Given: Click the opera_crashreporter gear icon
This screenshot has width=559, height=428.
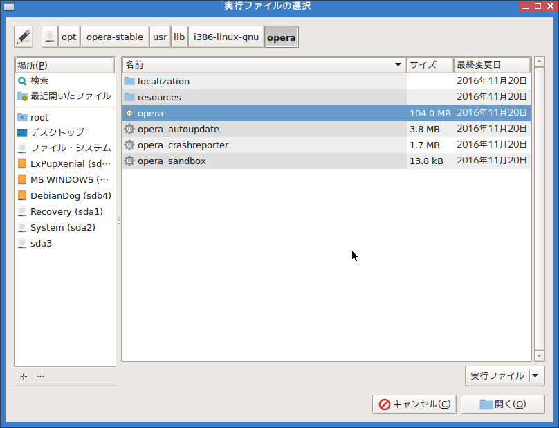Looking at the screenshot, I should tap(129, 145).
